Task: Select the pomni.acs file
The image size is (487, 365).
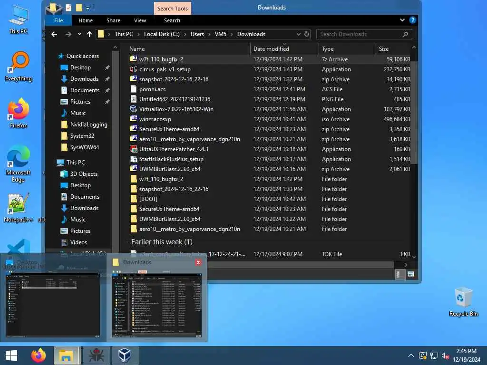Action: pyautogui.click(x=269, y=89)
